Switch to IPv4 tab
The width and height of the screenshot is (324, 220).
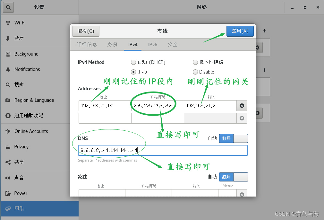pos(133,45)
